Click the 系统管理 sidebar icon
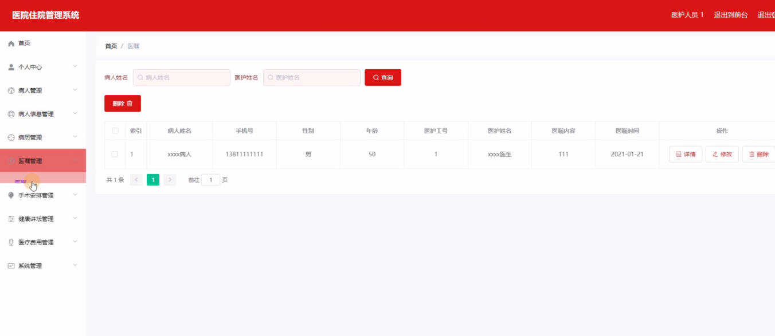The height and width of the screenshot is (336, 775). coord(11,266)
